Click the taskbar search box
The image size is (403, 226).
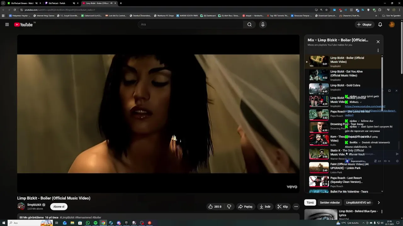pos(30,223)
